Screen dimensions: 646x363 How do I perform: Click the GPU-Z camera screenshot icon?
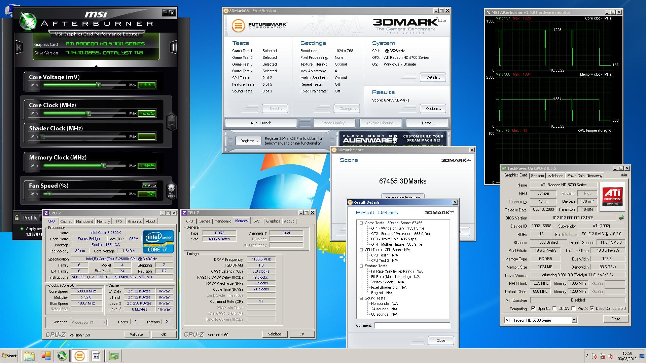point(624,175)
